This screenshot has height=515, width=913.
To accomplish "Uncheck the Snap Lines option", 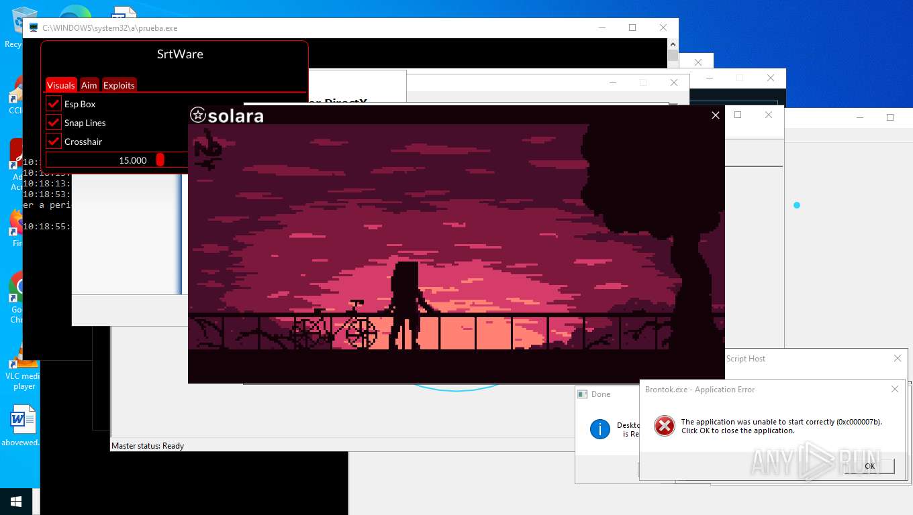I will (54, 123).
